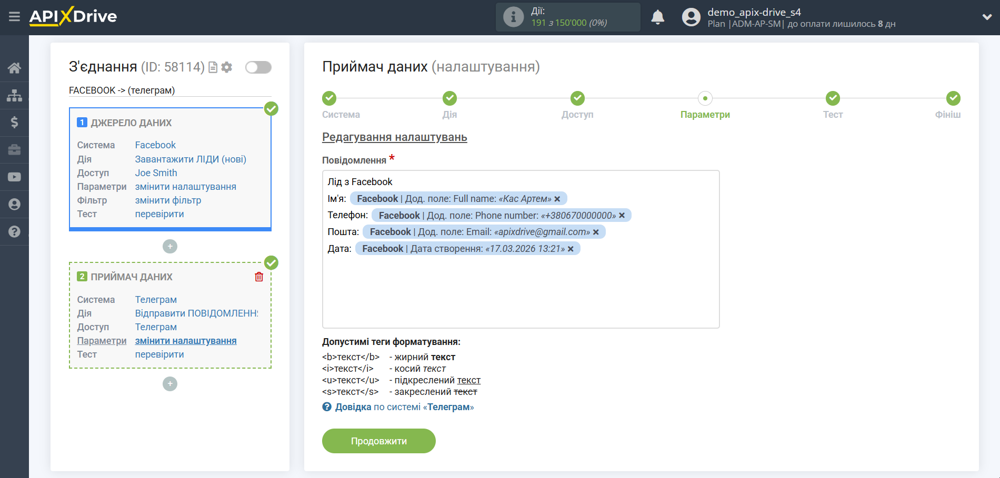The image size is (1000, 478).
Task: Toggle the connection enable switch
Action: click(x=258, y=67)
